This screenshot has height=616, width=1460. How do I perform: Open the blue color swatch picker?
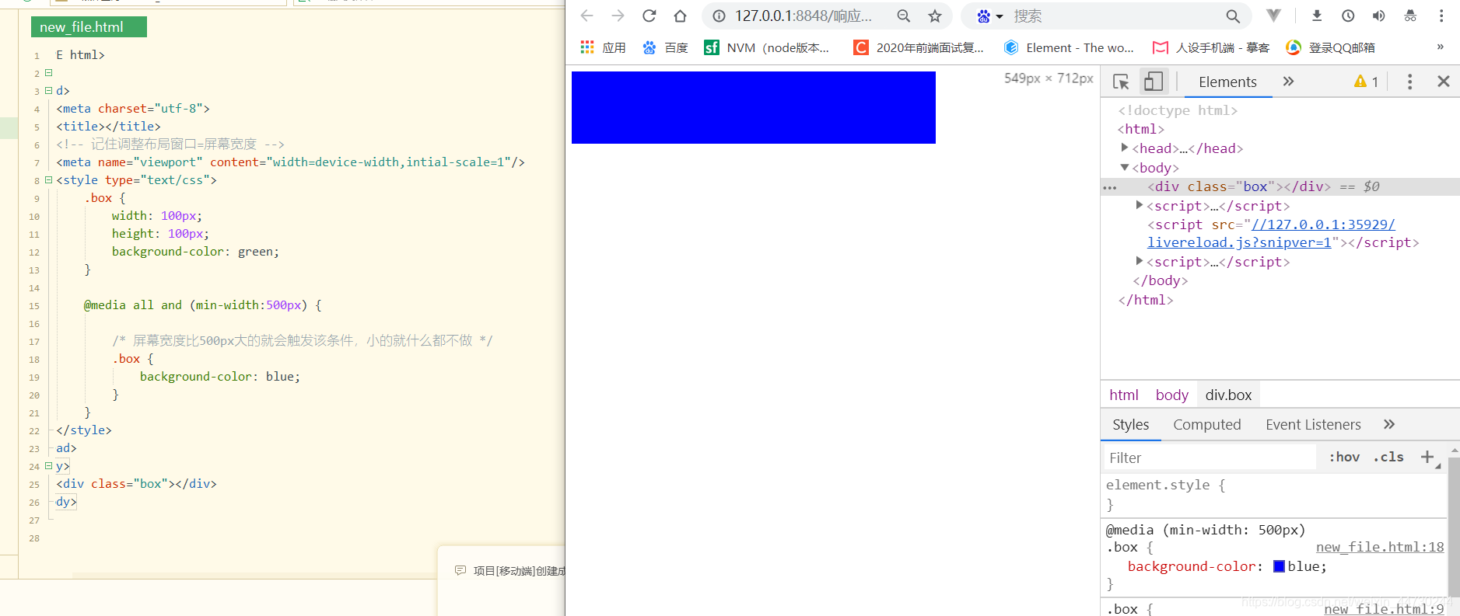tap(1279, 566)
